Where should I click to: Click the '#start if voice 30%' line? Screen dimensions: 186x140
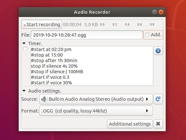point(52,83)
